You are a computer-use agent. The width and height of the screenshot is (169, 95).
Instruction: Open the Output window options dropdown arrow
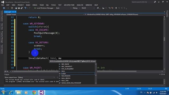click(160, 74)
